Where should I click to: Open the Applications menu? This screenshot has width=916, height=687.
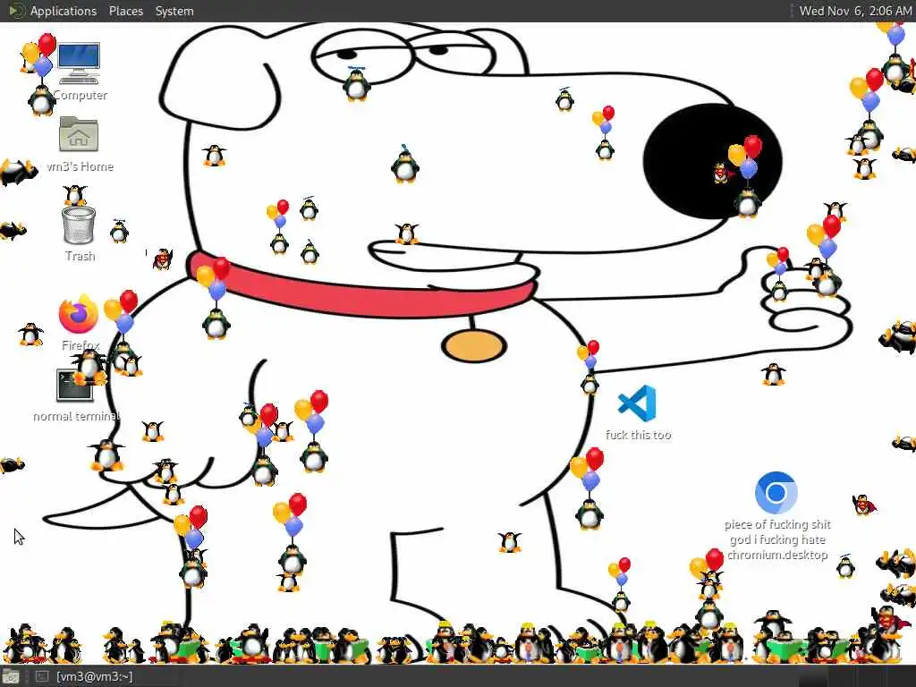pyautogui.click(x=64, y=11)
